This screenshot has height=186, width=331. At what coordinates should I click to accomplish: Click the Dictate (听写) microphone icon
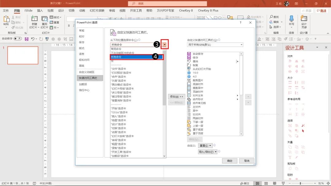coord(291,19)
